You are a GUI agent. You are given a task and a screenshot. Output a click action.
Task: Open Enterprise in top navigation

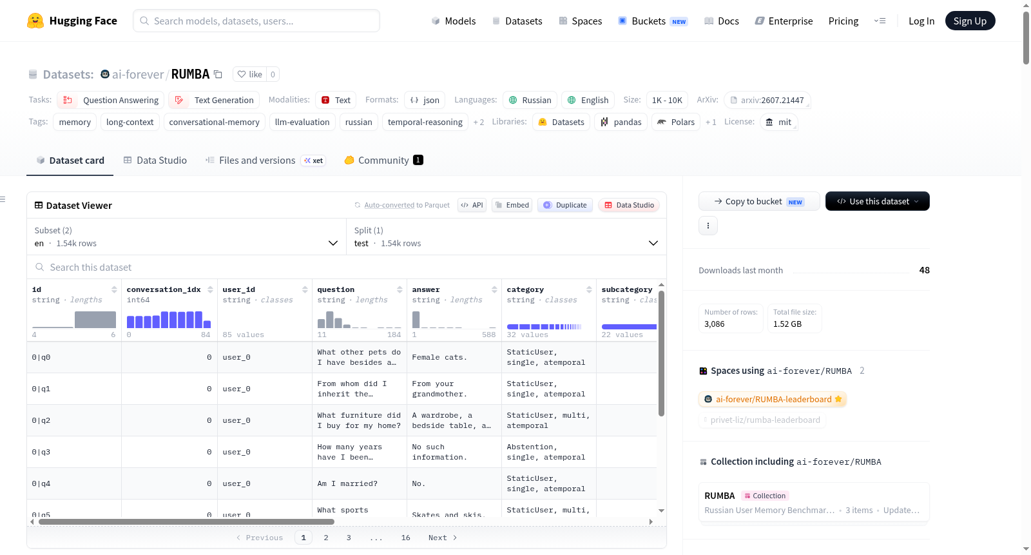(784, 21)
